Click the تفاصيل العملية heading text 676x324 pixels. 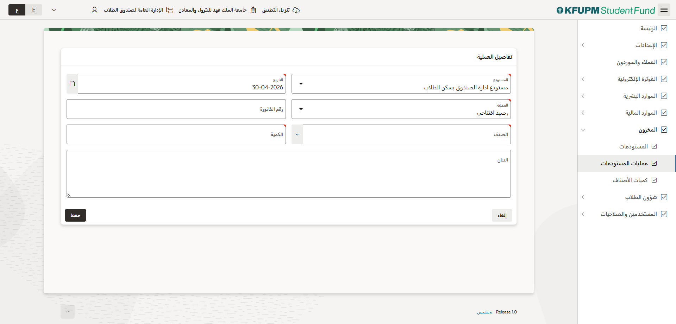(x=495, y=57)
